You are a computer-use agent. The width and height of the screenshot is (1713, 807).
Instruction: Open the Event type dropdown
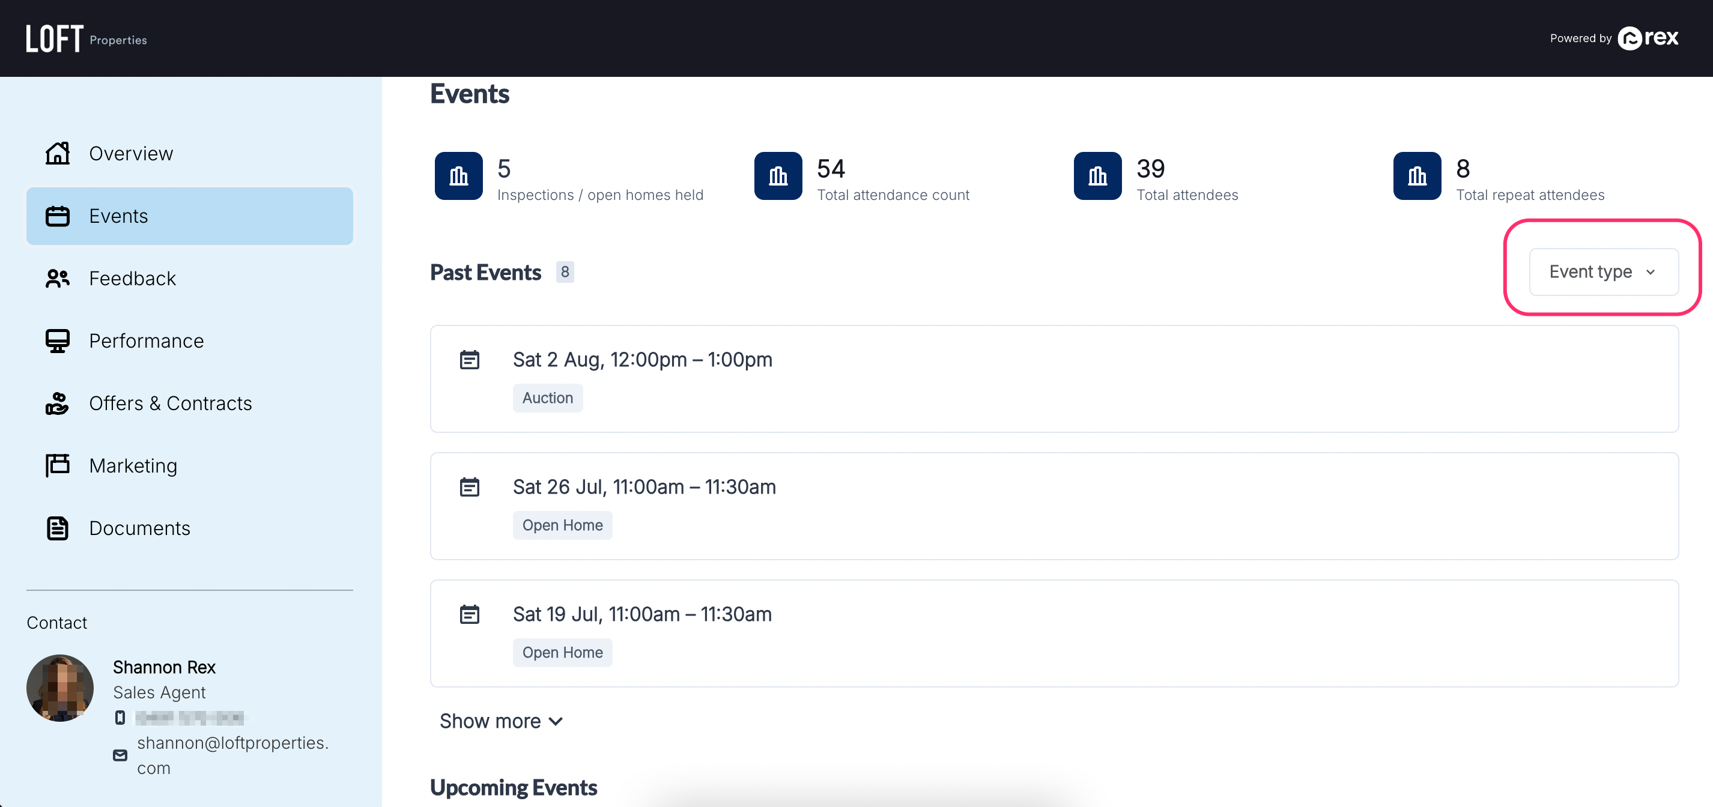pos(1602,272)
